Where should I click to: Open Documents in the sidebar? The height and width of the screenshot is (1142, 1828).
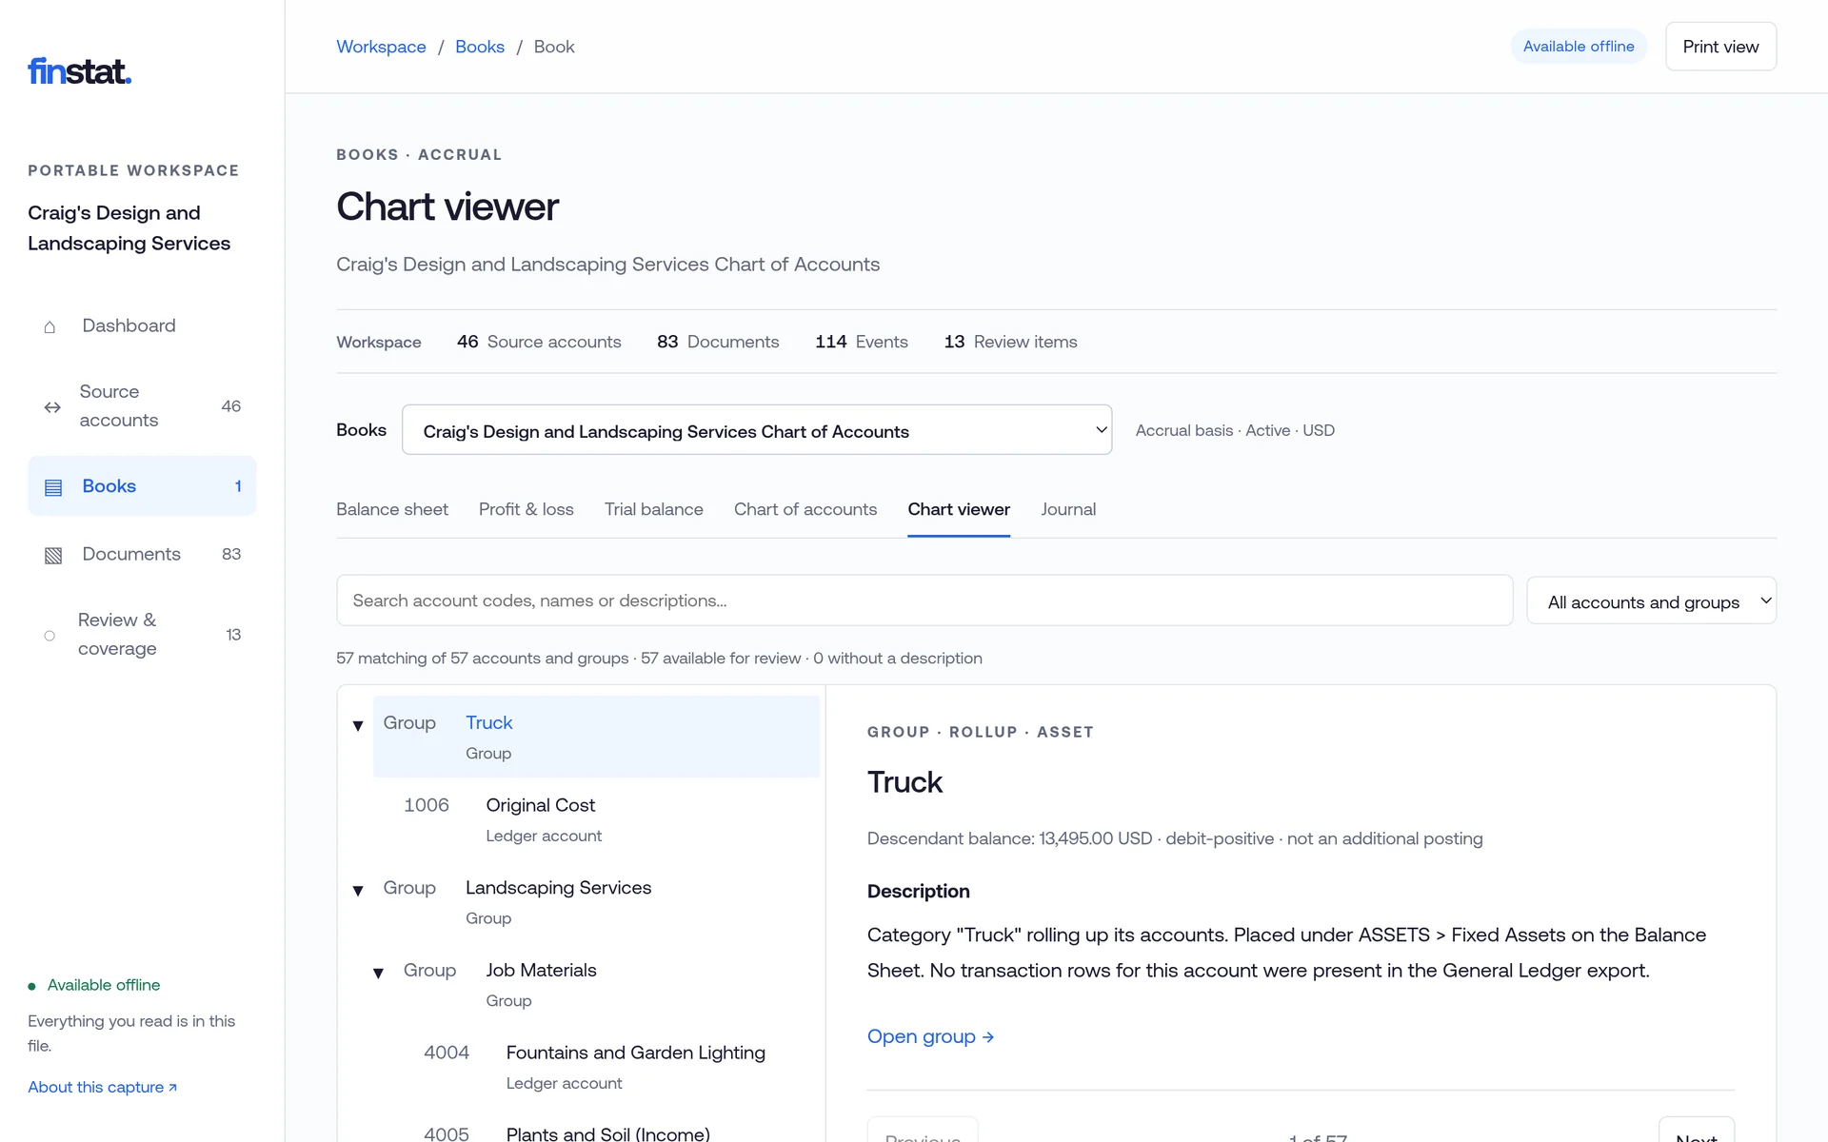tap(142, 554)
